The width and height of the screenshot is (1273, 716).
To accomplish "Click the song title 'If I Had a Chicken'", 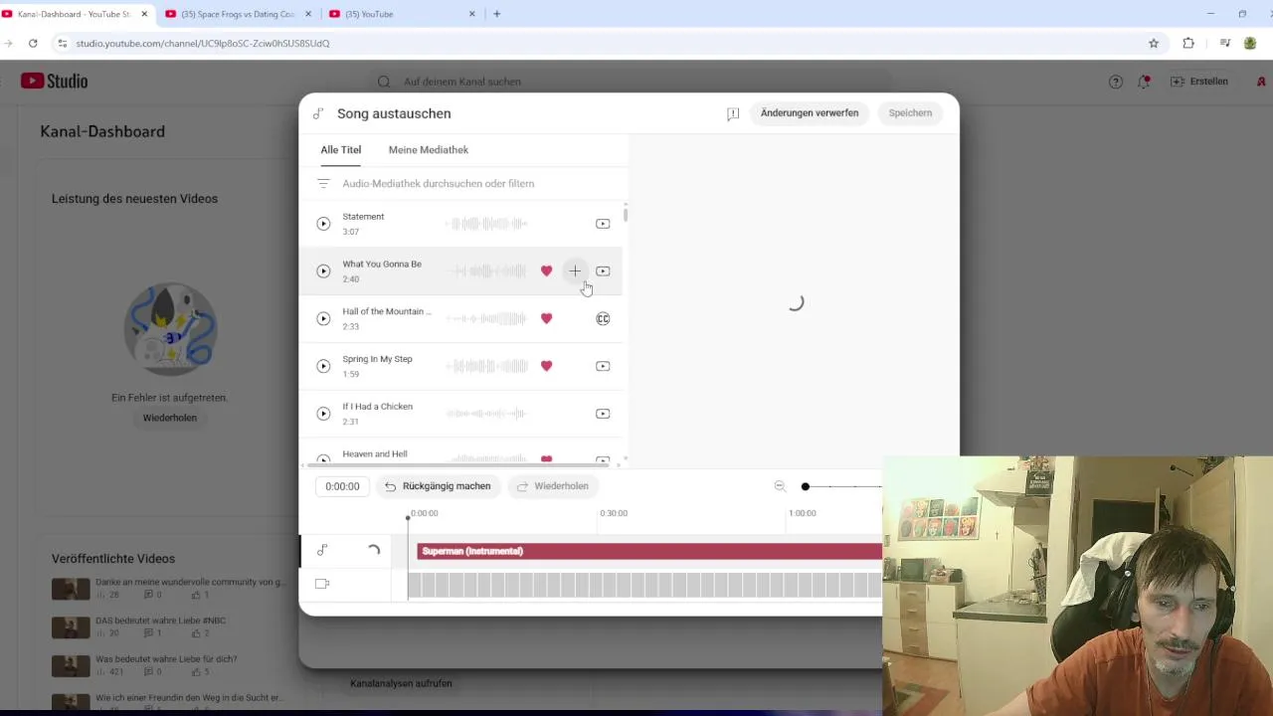I will point(377,407).
